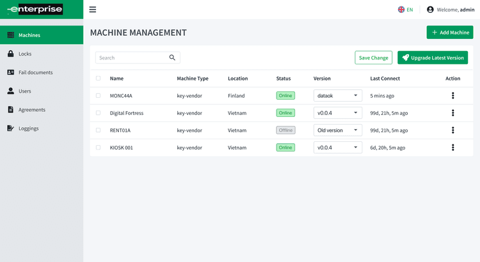Expand the Old version dropdown for RENT01A
Viewport: 480px width, 262px height.
point(338,130)
